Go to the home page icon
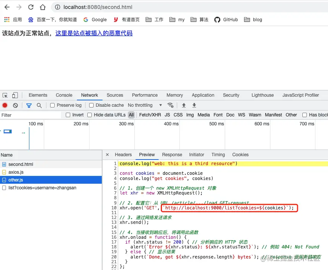 click(43, 7)
